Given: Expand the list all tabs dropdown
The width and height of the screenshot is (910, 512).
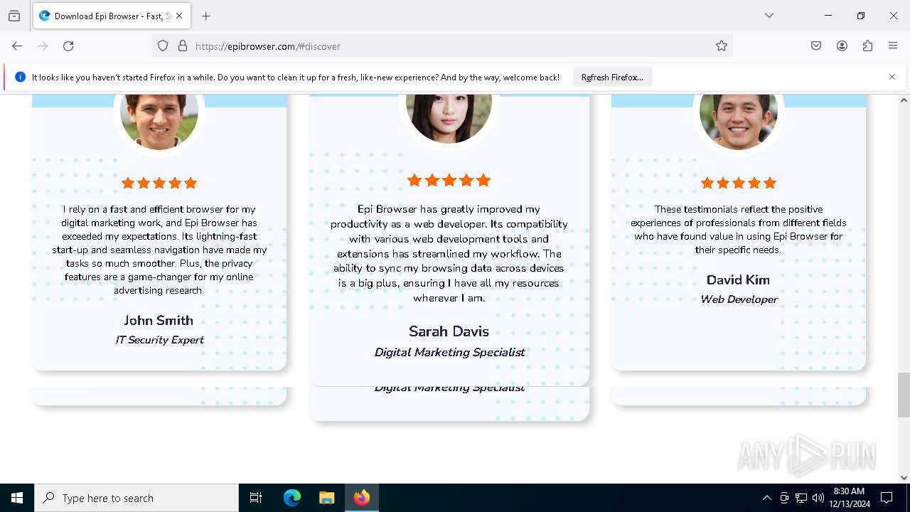Looking at the screenshot, I should pos(769,16).
